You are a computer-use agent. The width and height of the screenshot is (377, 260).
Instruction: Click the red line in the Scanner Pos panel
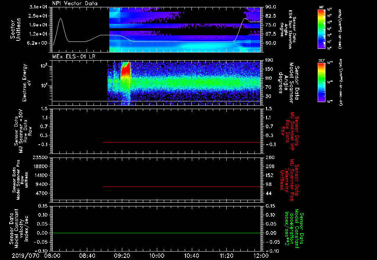click(182, 187)
